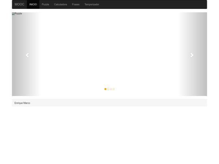Go to the INICIO tab
This screenshot has width=219, height=164.
click(x=33, y=4)
